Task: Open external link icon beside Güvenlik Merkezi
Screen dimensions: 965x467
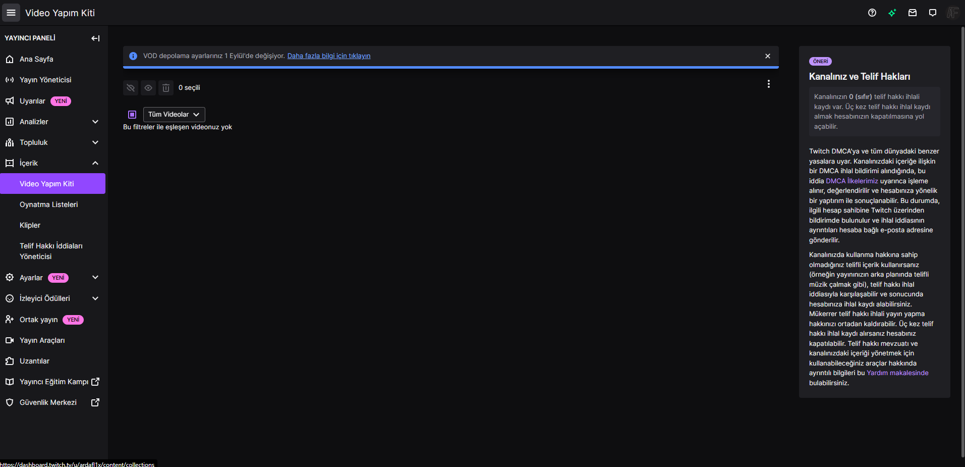Action: point(95,402)
